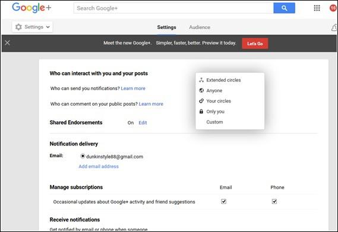Click the Let's Go button
Viewport: 338px width, 232px height.
(255, 43)
